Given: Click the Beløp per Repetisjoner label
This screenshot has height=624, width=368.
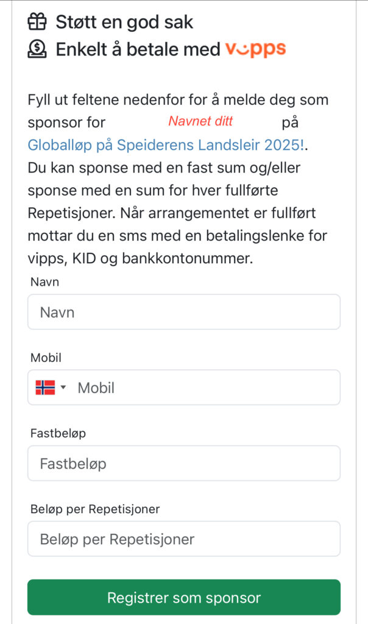Looking at the screenshot, I should [x=95, y=509].
